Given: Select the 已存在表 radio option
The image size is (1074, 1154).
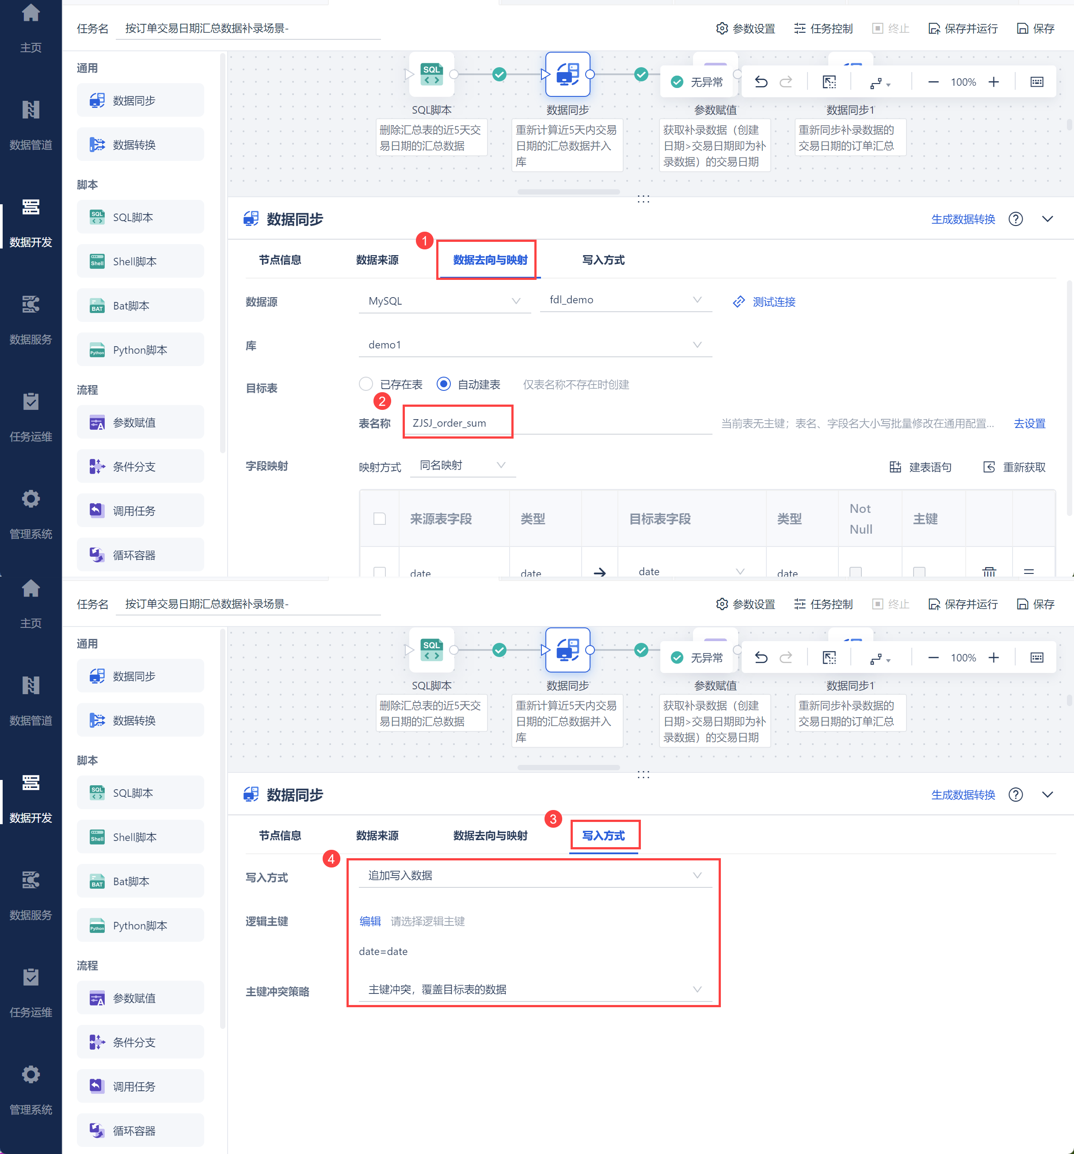Looking at the screenshot, I should [x=366, y=384].
